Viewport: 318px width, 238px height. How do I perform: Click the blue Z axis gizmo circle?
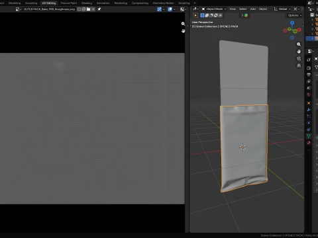pos(292,23)
